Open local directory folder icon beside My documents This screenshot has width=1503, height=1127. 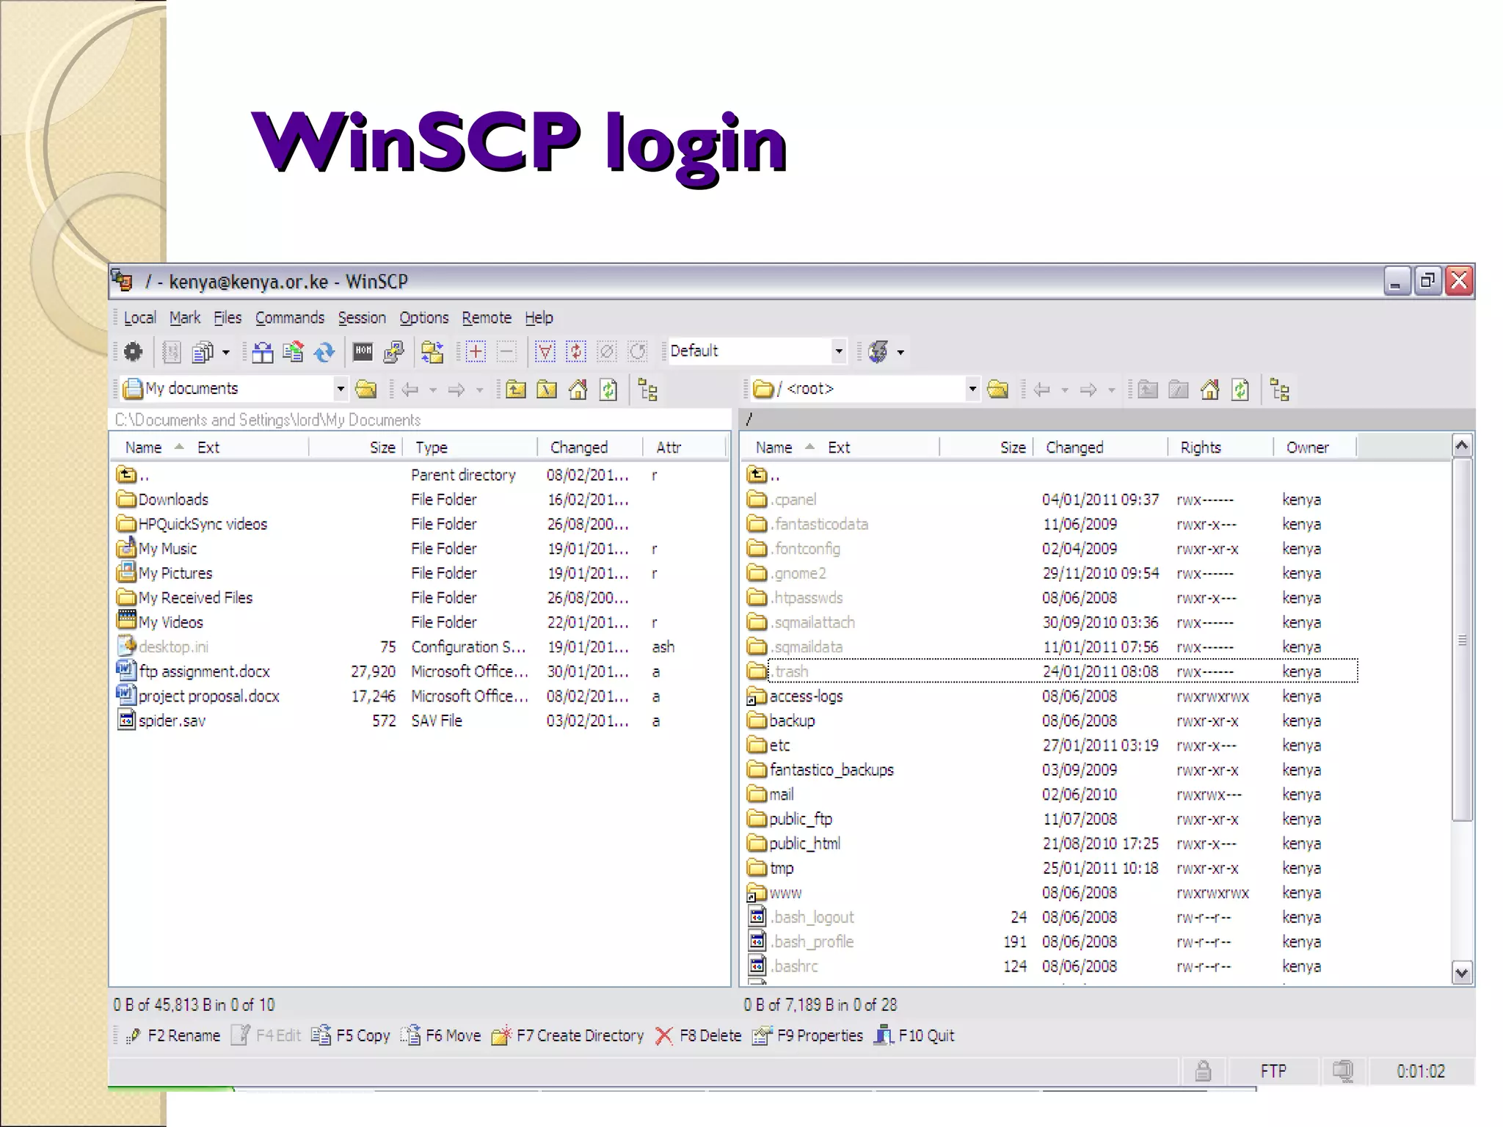365,389
